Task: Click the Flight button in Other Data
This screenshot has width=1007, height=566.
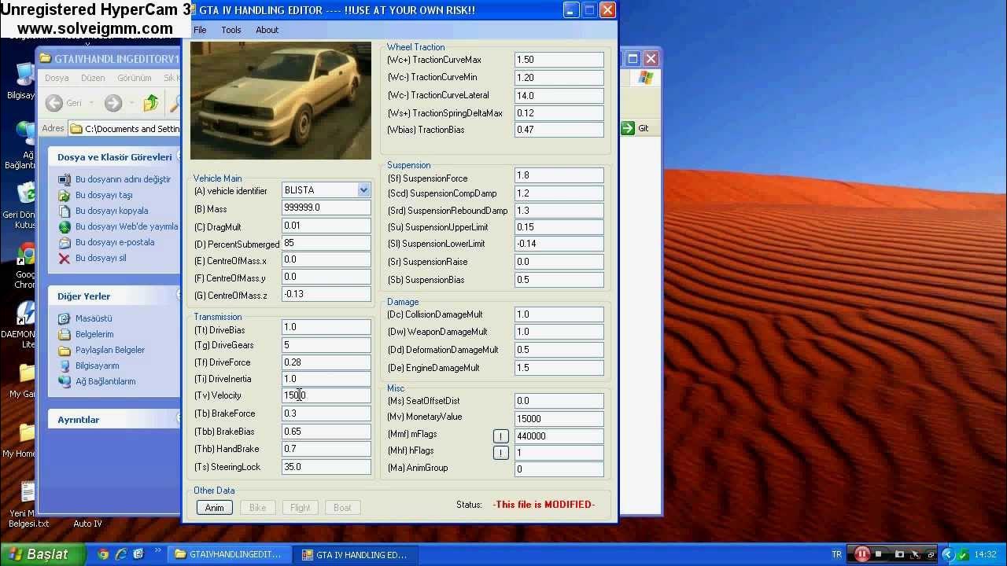Action: click(300, 508)
